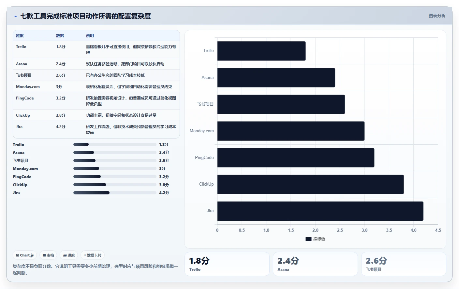Click the page title 七款工具完成标准项目动作

pyautogui.click(x=86, y=16)
